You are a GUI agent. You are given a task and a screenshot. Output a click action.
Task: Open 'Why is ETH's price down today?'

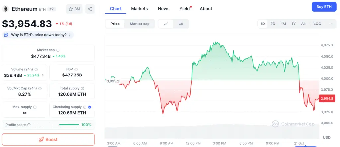click(x=38, y=35)
